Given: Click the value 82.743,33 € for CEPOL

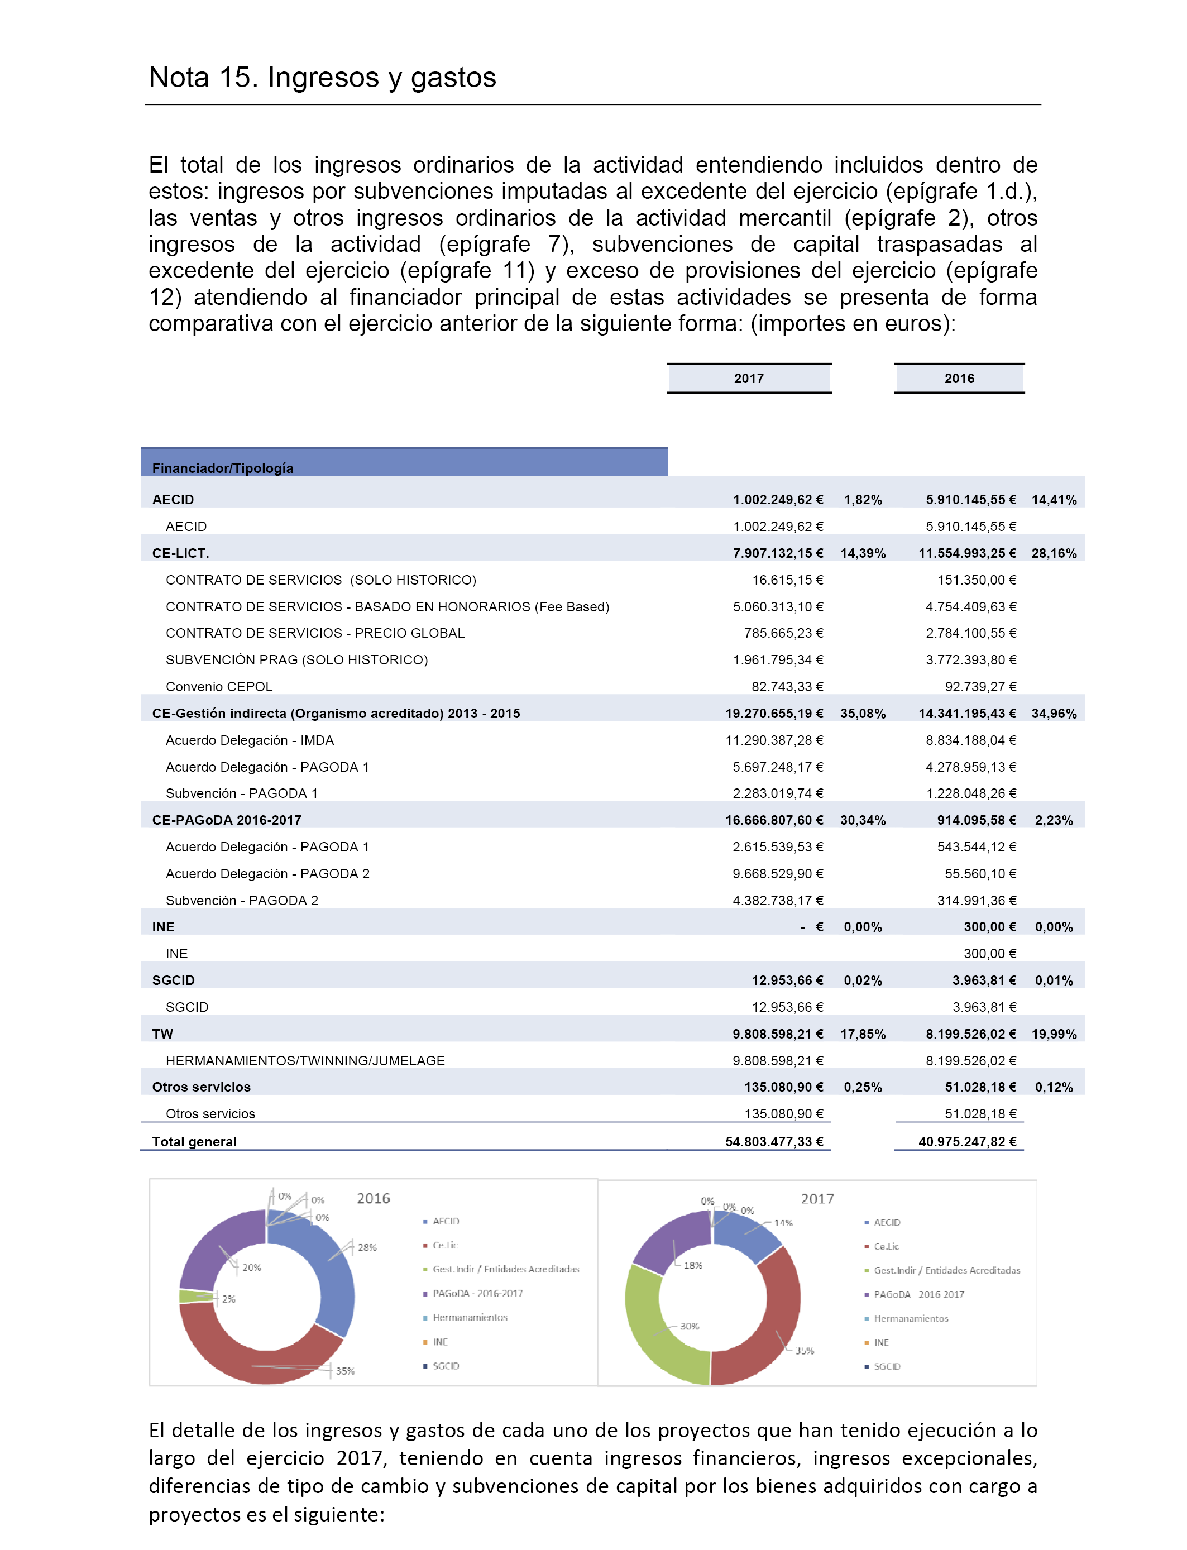Looking at the screenshot, I should pyautogui.click(x=787, y=687).
